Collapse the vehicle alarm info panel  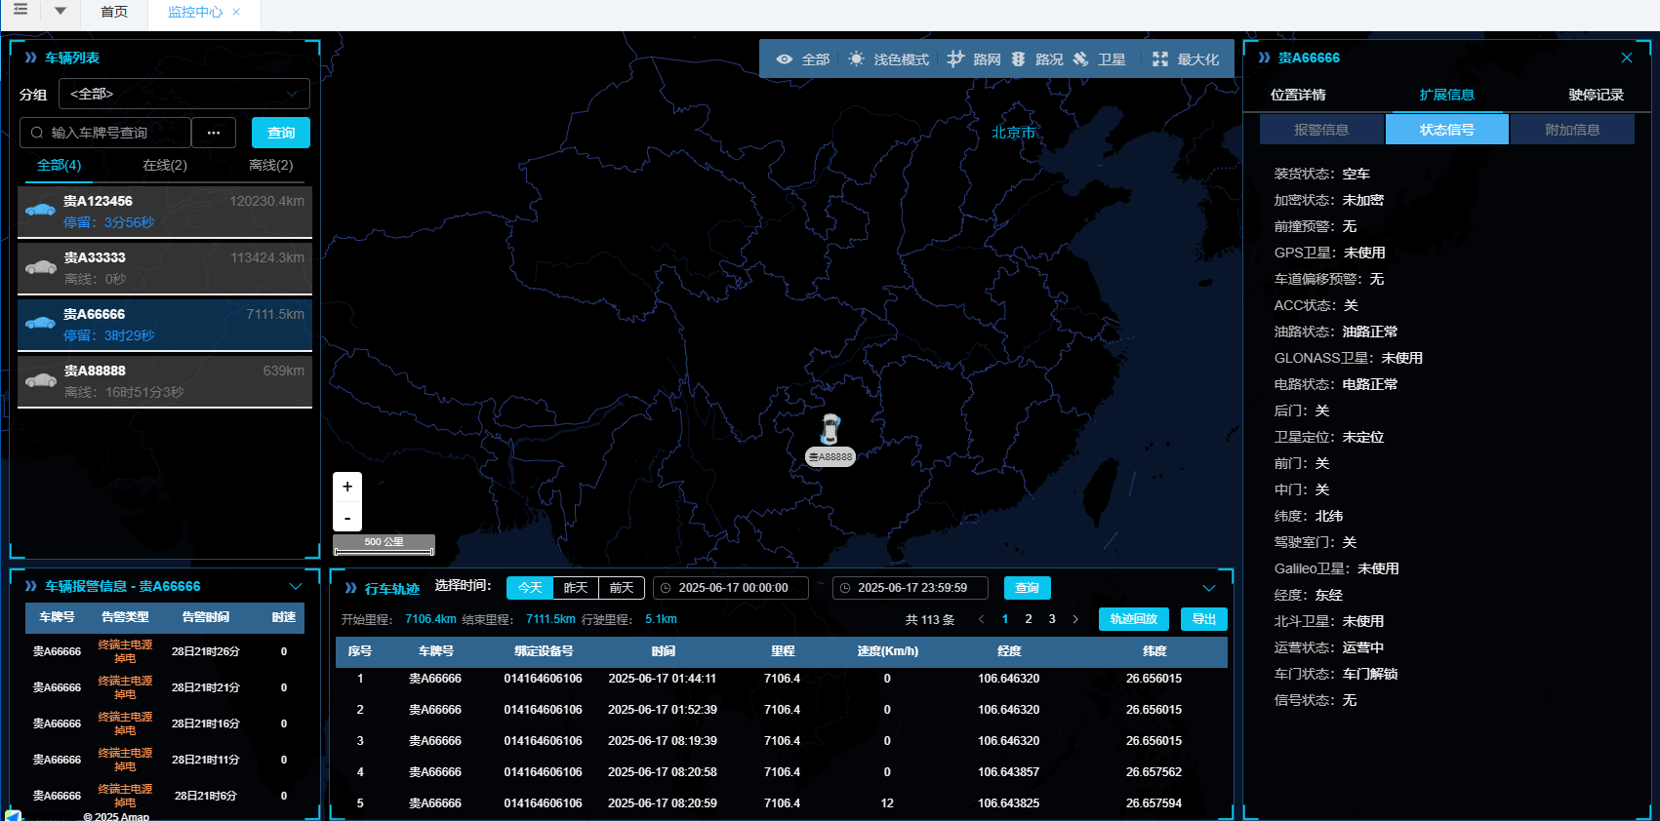click(296, 586)
